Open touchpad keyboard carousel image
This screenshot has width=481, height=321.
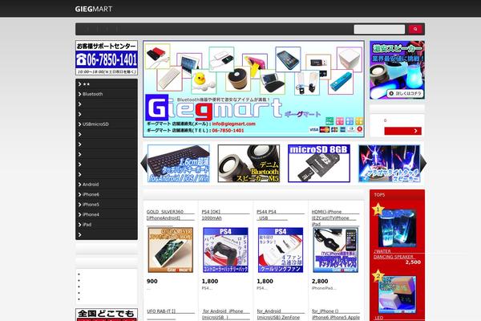coord(179,164)
